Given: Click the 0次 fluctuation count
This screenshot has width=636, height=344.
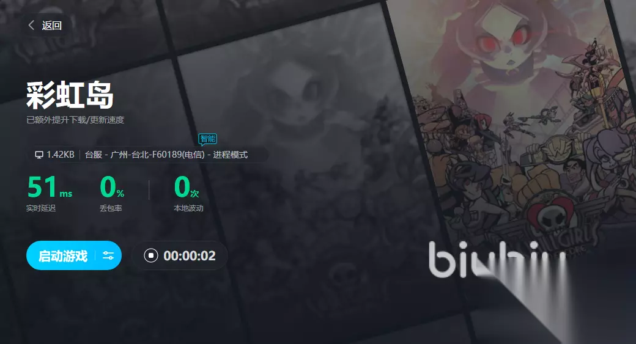Looking at the screenshot, I should pos(187,187).
